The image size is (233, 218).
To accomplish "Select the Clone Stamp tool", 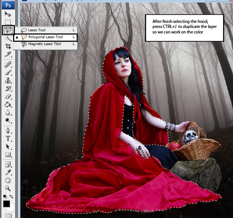I will pyautogui.click(x=8, y=81).
